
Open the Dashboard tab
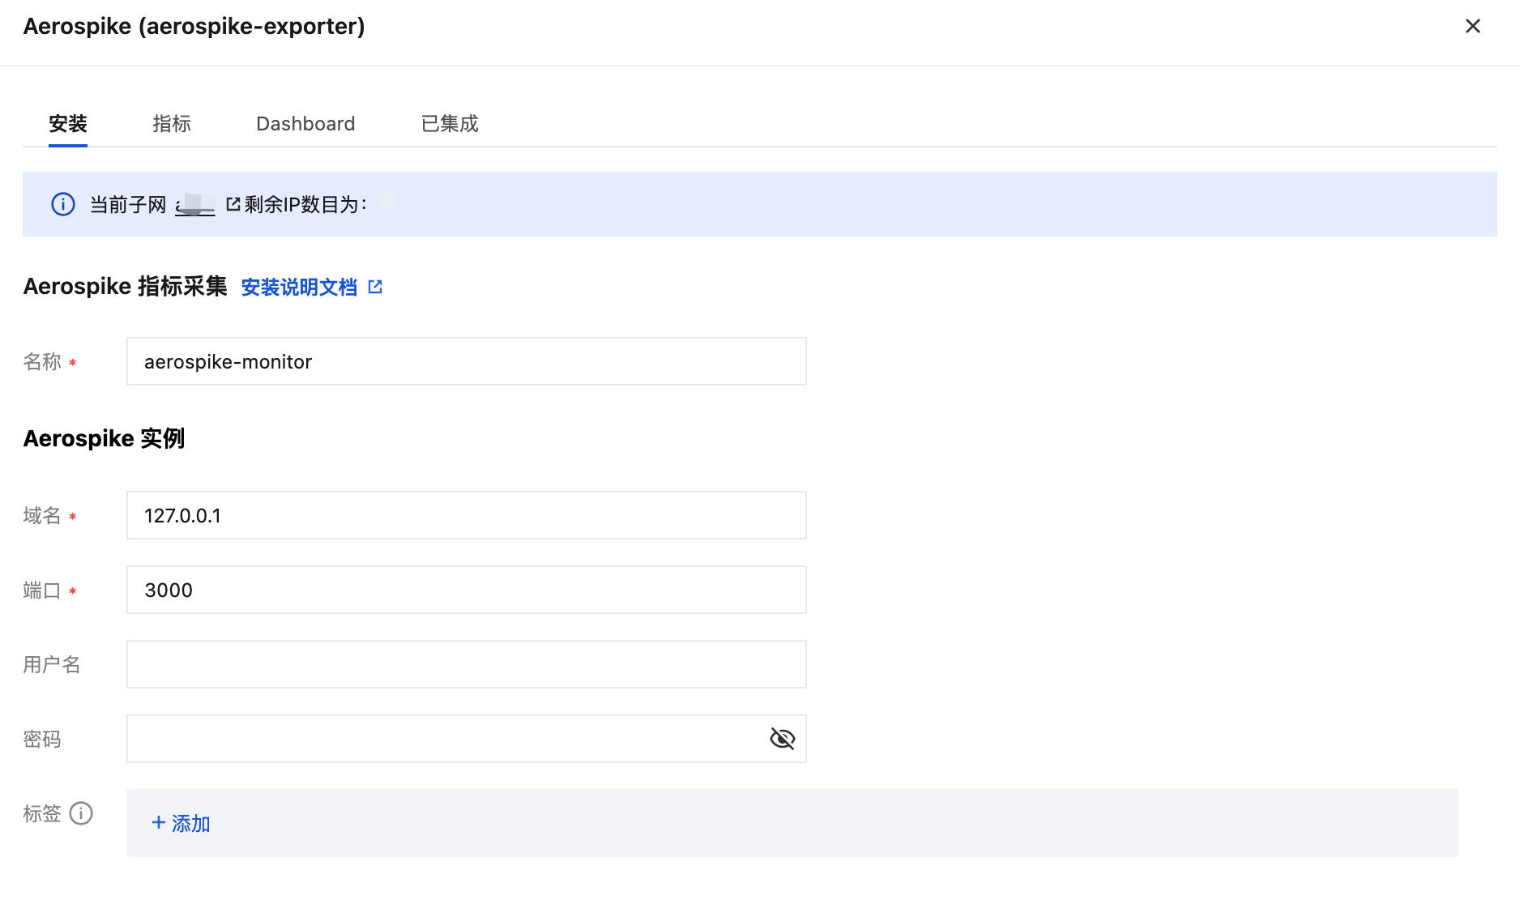305,124
